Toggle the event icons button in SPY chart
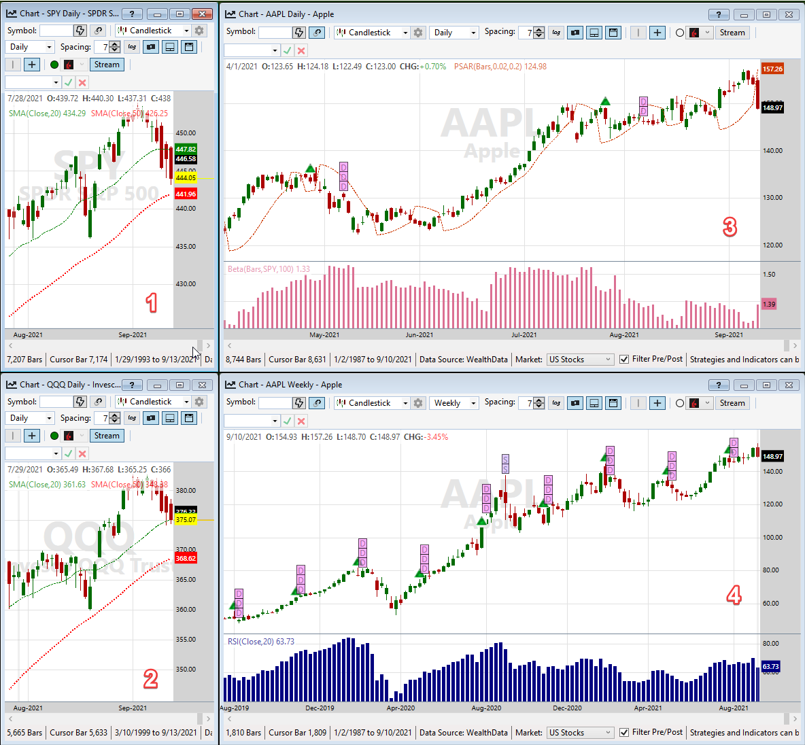Viewport: 805px width, 745px height. coord(151,47)
